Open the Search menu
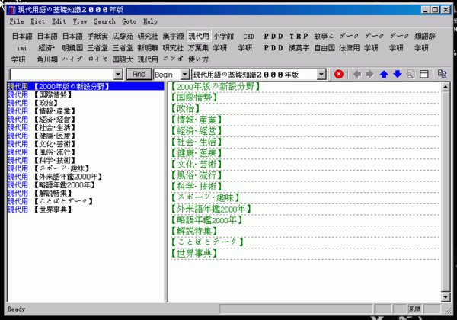Viewport: 457px width, 320px height. pyautogui.click(x=104, y=21)
